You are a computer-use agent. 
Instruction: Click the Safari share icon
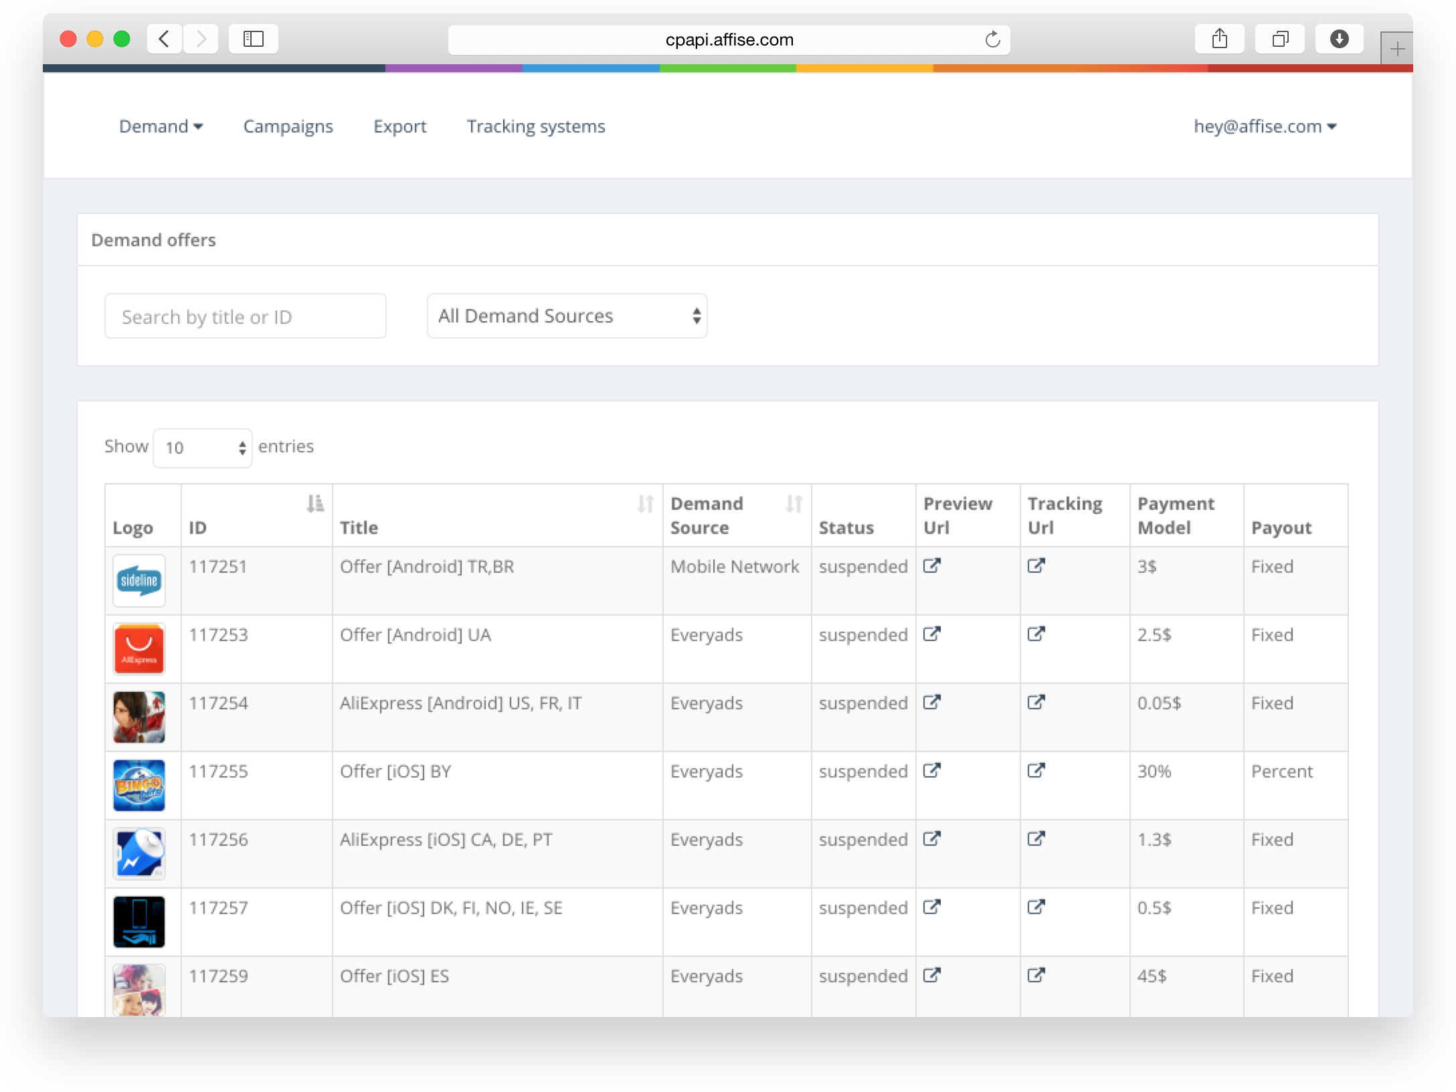point(1219,39)
